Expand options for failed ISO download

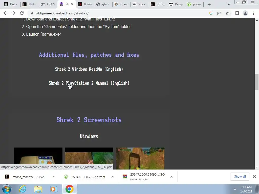(172, 177)
